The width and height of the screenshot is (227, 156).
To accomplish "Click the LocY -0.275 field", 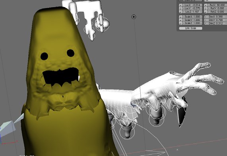I will 192,8.
